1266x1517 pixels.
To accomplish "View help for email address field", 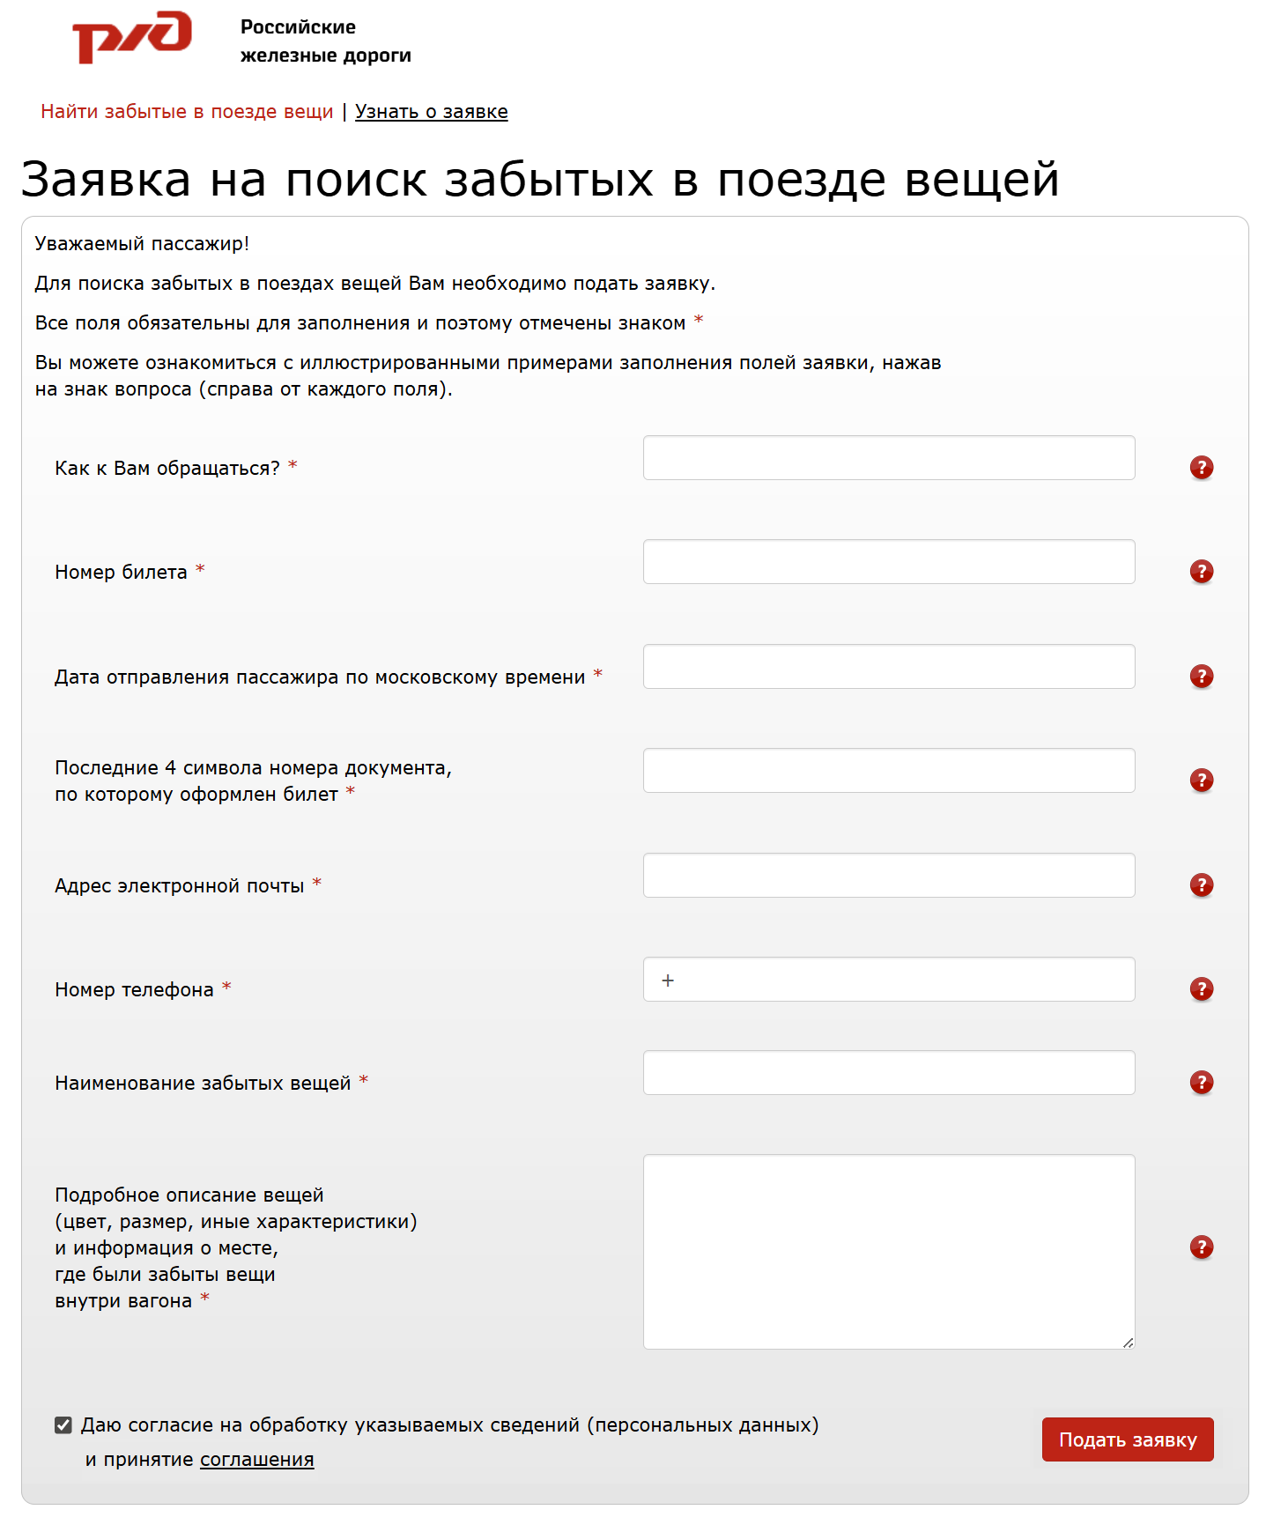I will (x=1200, y=884).
